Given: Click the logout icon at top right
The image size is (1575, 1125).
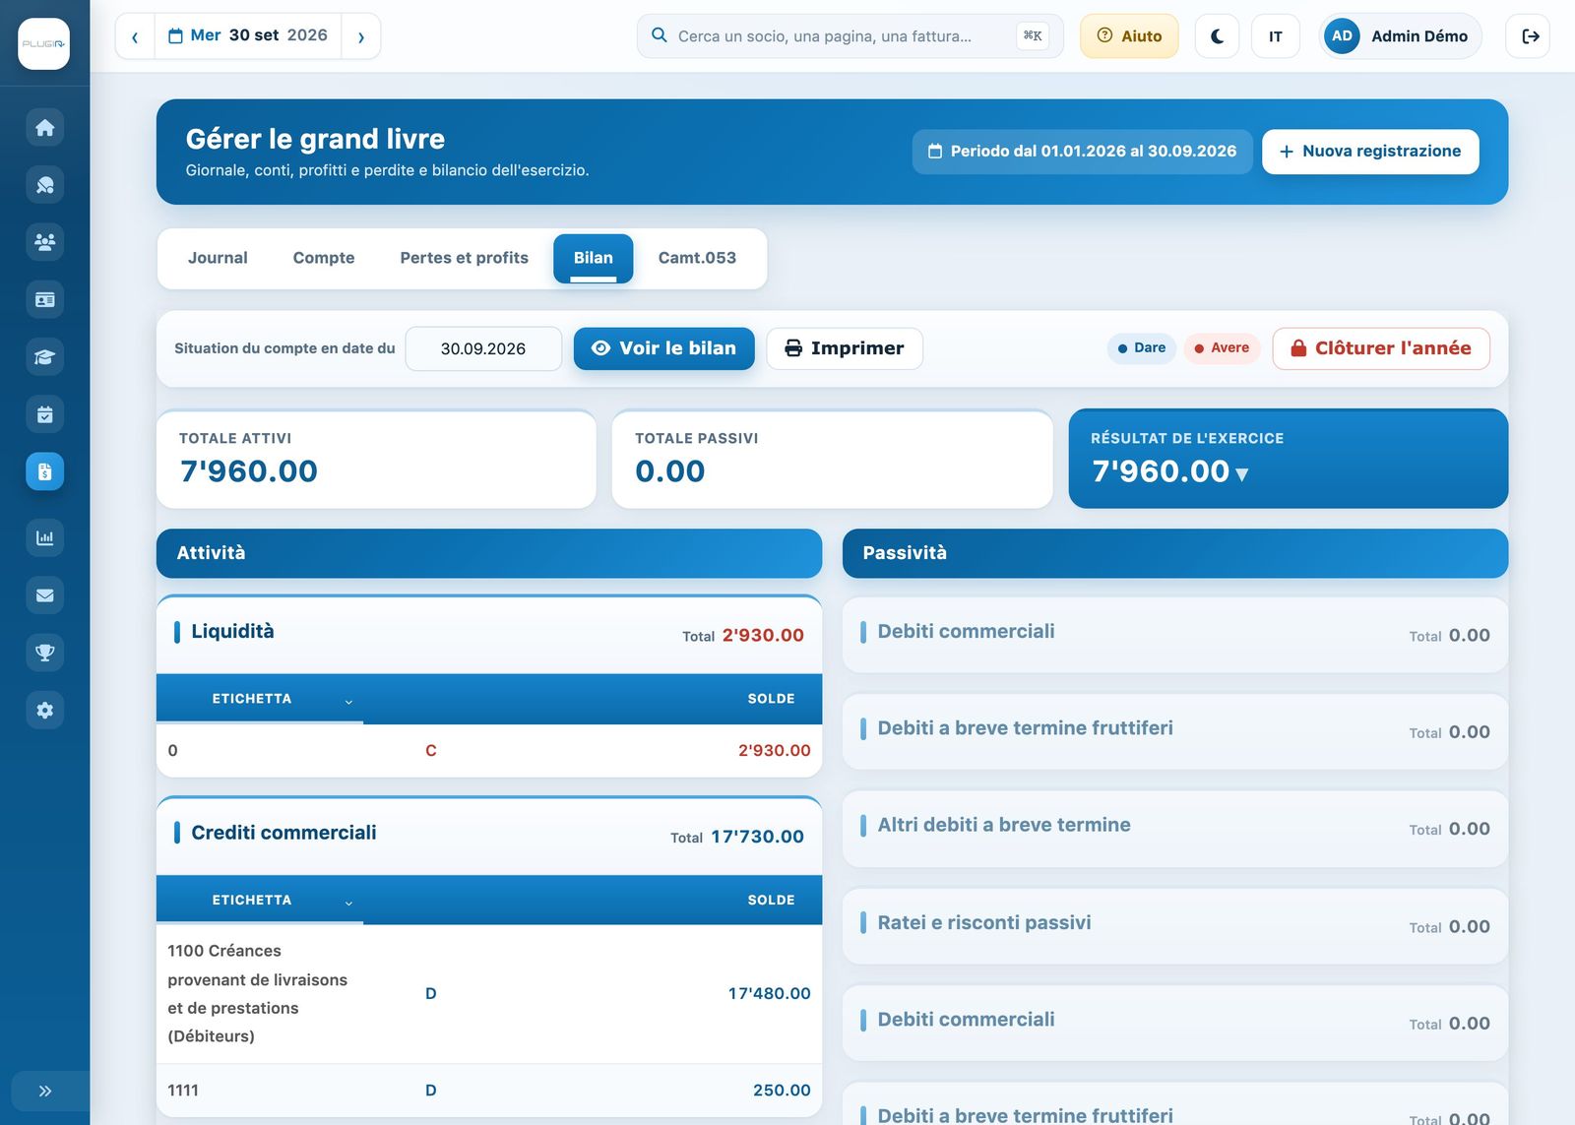Looking at the screenshot, I should point(1529,36).
